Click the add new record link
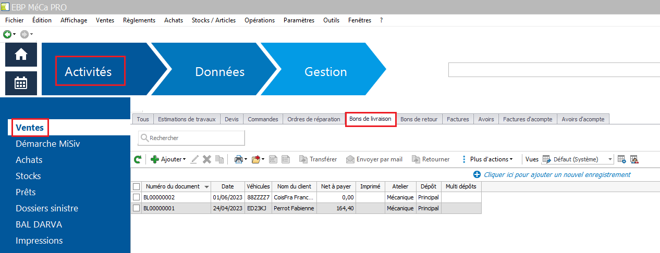This screenshot has height=253, width=660. pyautogui.click(x=557, y=175)
